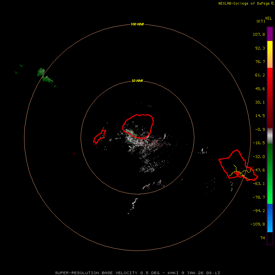Screen dimensions: 275x275
Task: Pick the yellow-orange segment of color bar
Action: (270, 54)
